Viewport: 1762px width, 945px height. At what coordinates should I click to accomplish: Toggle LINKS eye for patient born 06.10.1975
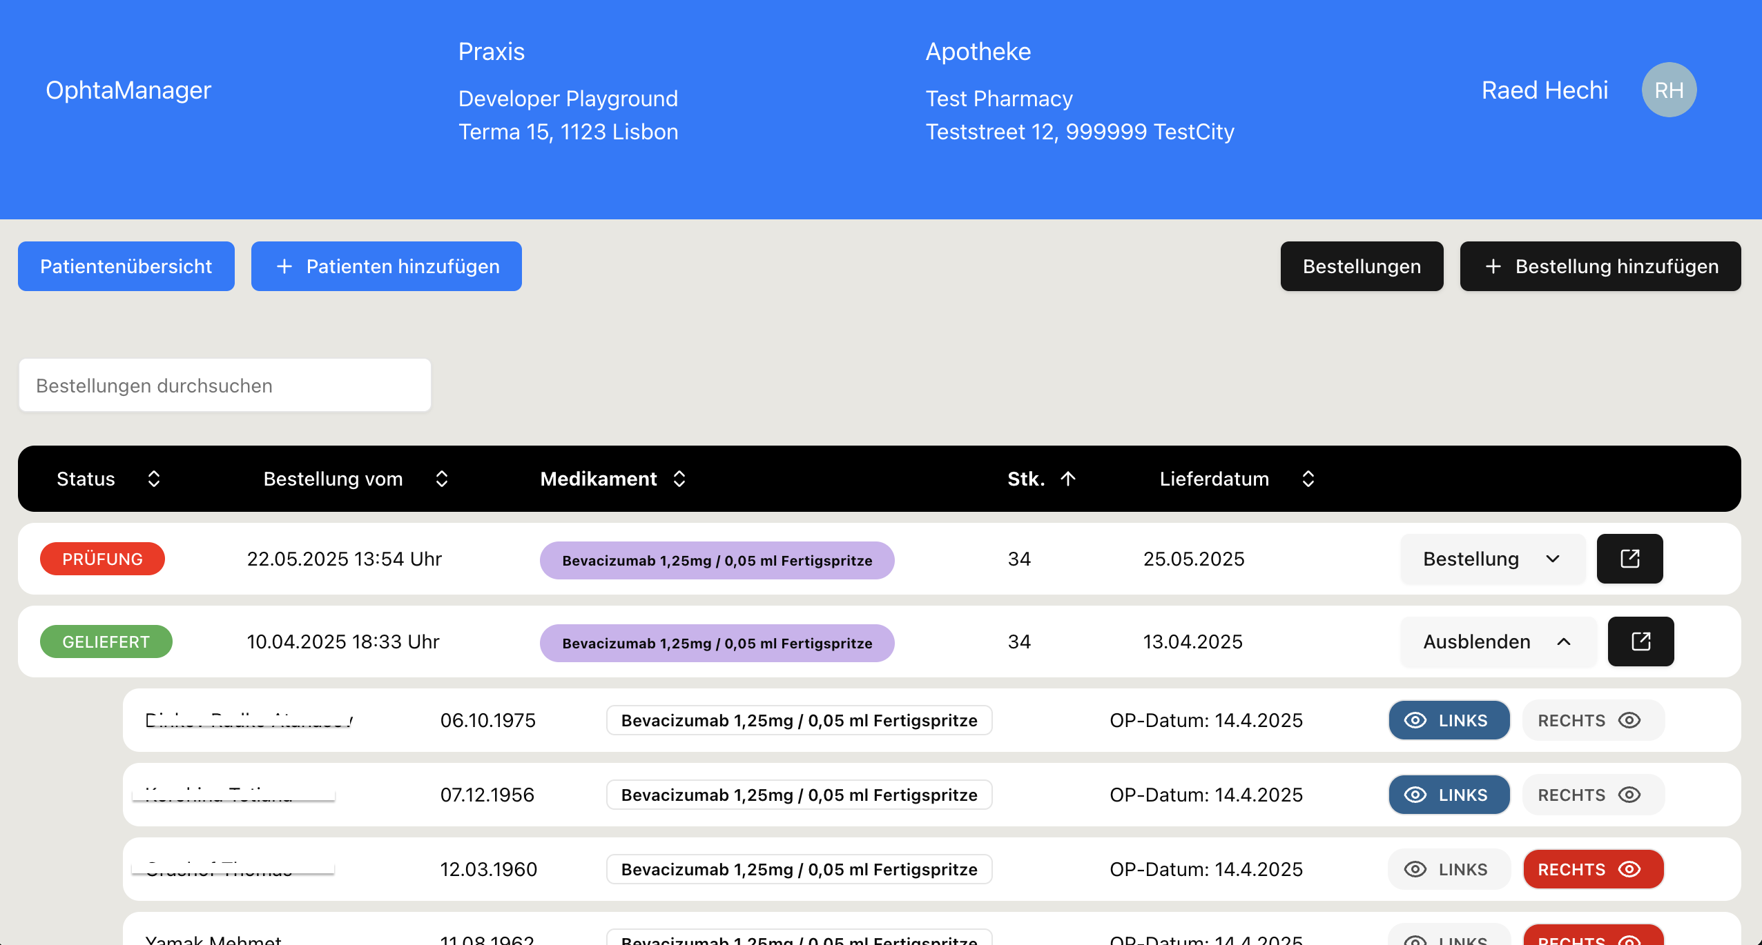click(x=1449, y=720)
